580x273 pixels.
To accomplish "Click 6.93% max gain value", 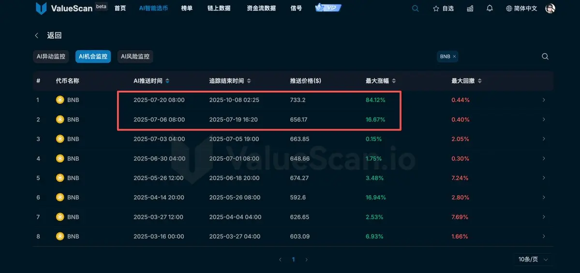I will 374,236.
